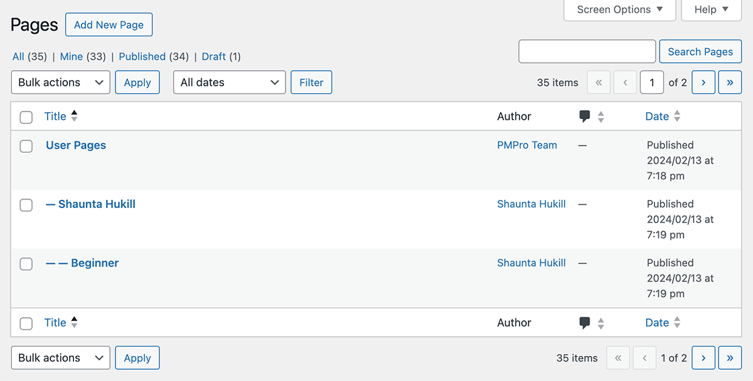Expand the Screen Options panel
The height and width of the screenshot is (381, 753).
pos(620,9)
